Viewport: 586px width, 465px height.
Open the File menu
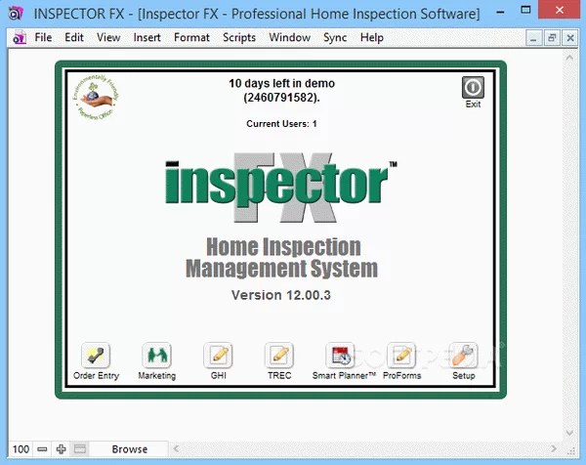43,38
